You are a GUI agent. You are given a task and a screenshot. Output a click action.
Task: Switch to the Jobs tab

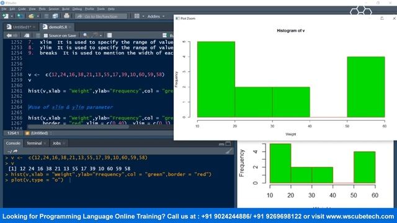click(56, 143)
